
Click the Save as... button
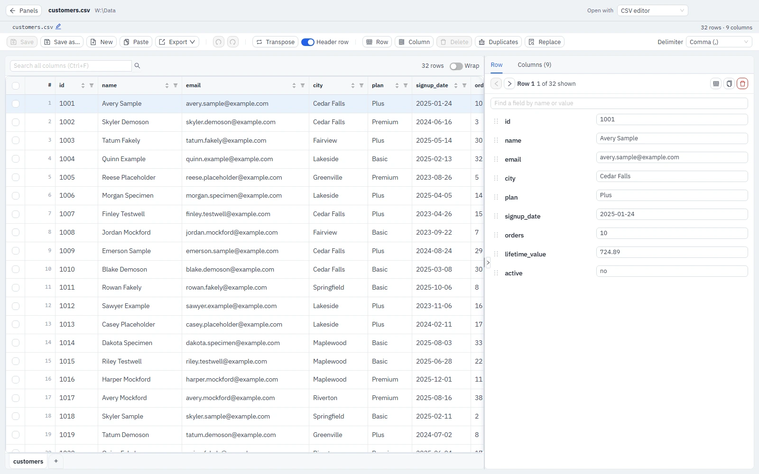tap(62, 42)
